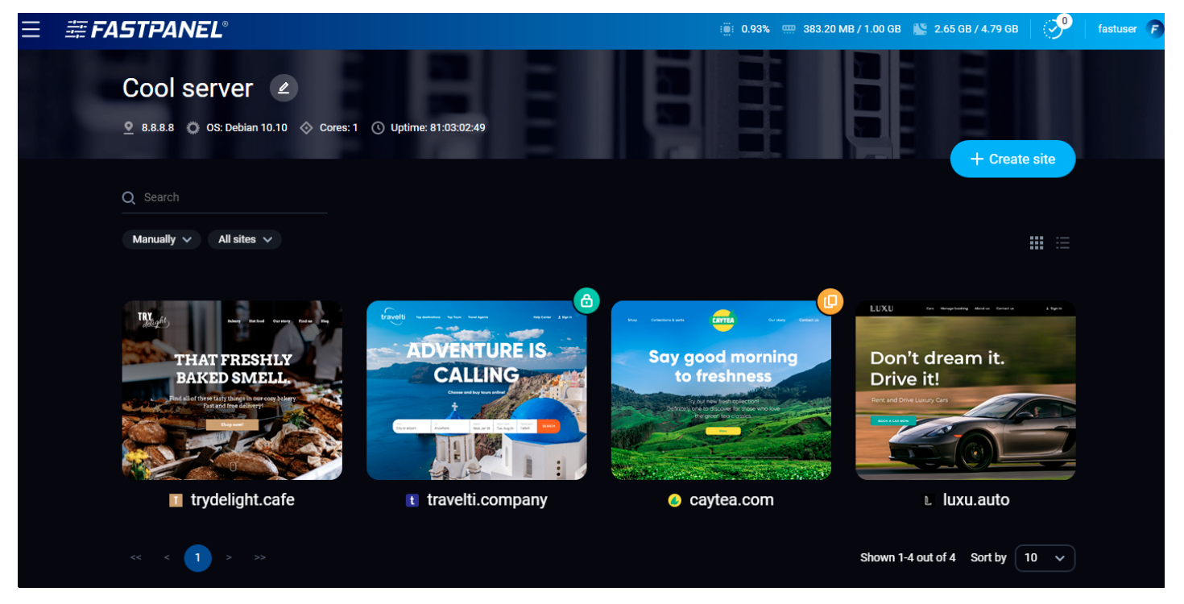
Task: Open the task queue notifications icon
Action: 1053,29
